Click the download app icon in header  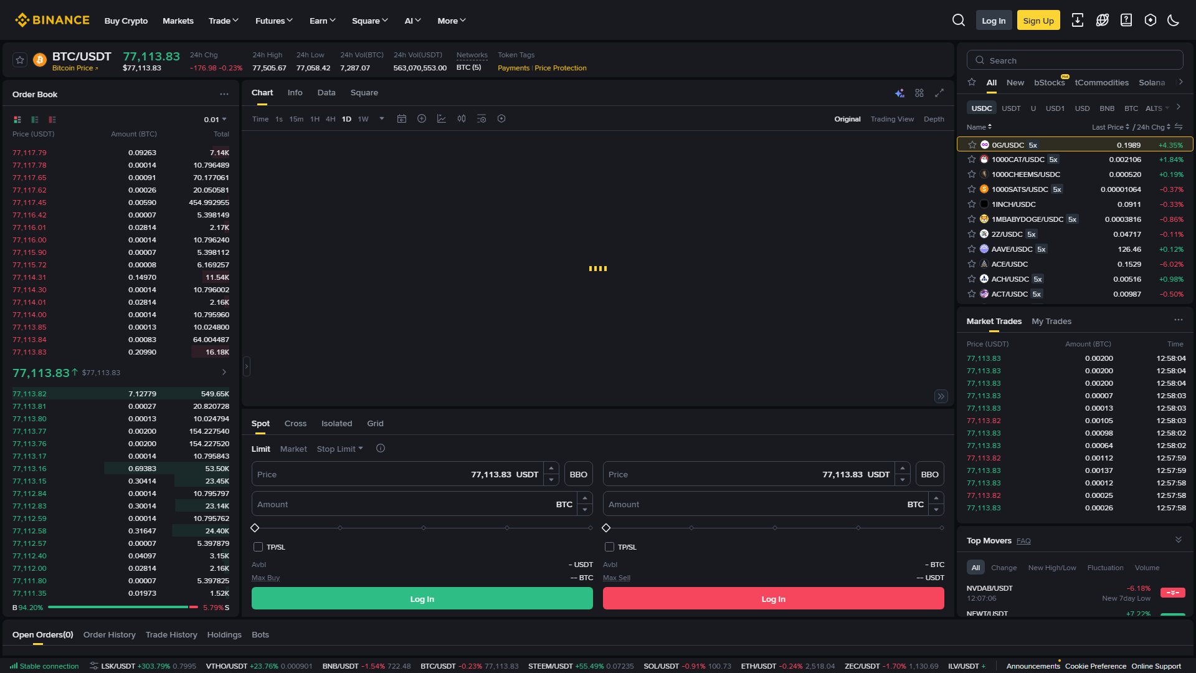click(1077, 21)
